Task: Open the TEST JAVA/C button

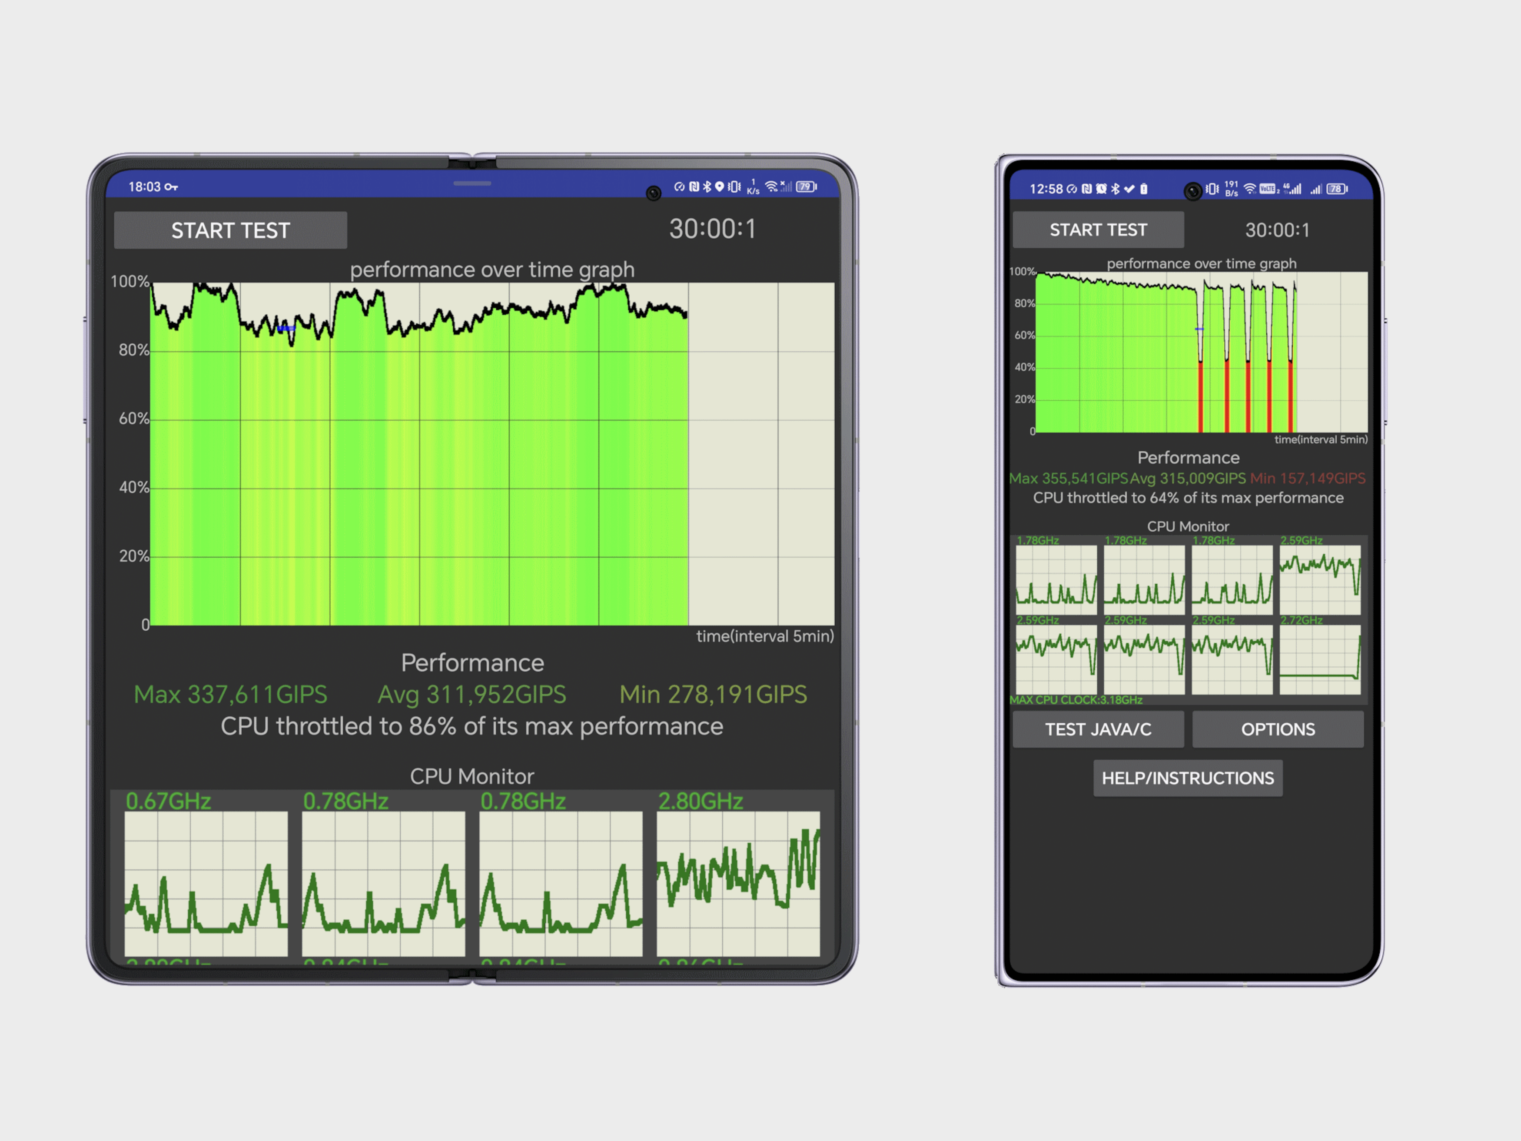Action: coord(1098,729)
